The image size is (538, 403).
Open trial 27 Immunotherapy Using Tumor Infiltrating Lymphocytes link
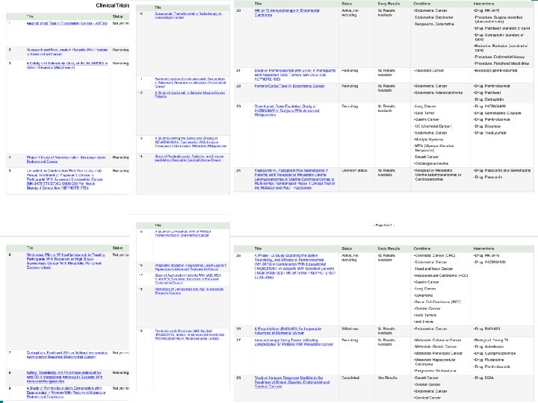294,342
